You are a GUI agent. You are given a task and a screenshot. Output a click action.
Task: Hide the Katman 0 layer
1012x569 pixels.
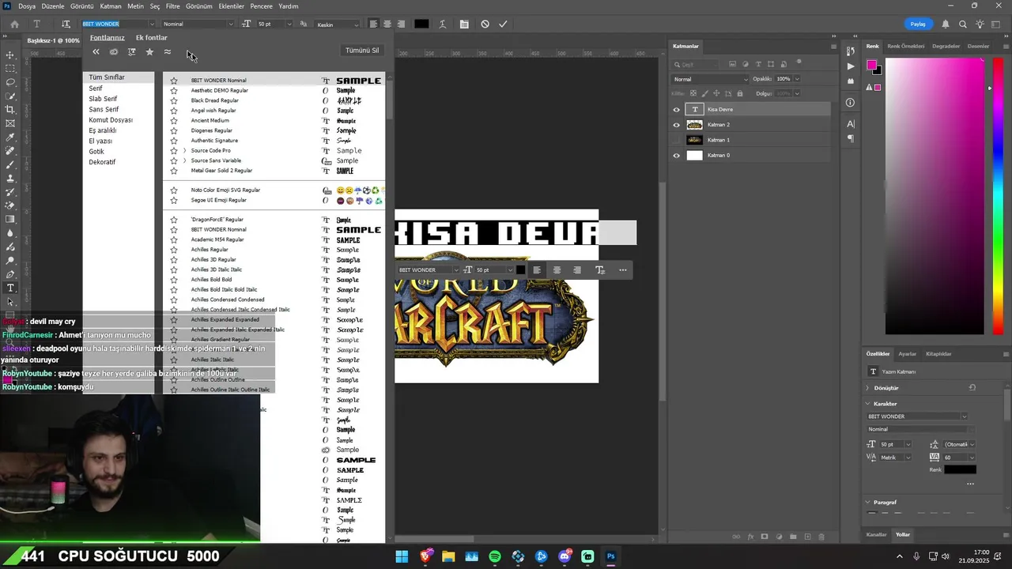(676, 156)
